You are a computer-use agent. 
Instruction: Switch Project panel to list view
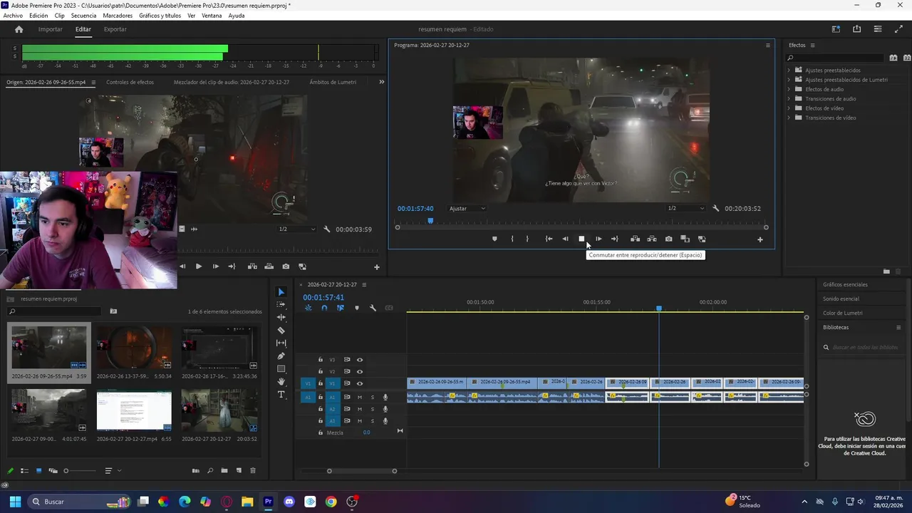point(24,471)
